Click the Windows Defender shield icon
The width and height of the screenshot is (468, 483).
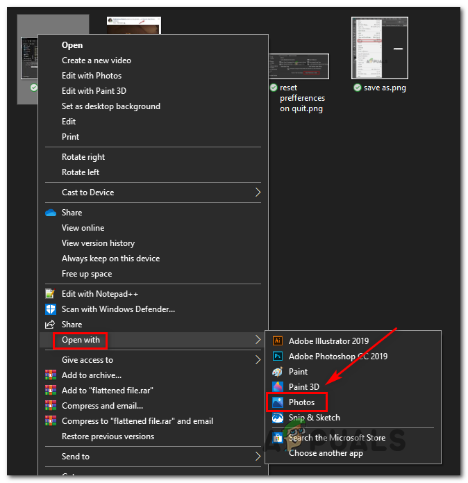(51, 309)
